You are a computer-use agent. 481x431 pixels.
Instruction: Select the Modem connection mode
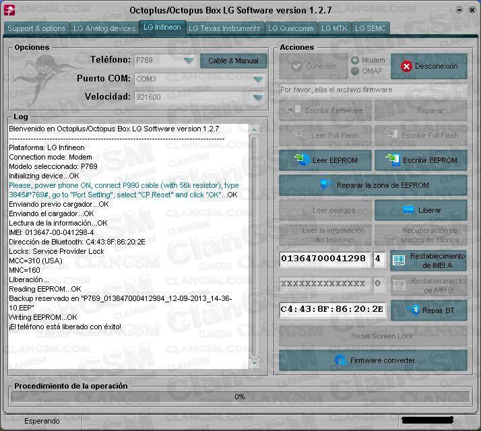coord(355,60)
